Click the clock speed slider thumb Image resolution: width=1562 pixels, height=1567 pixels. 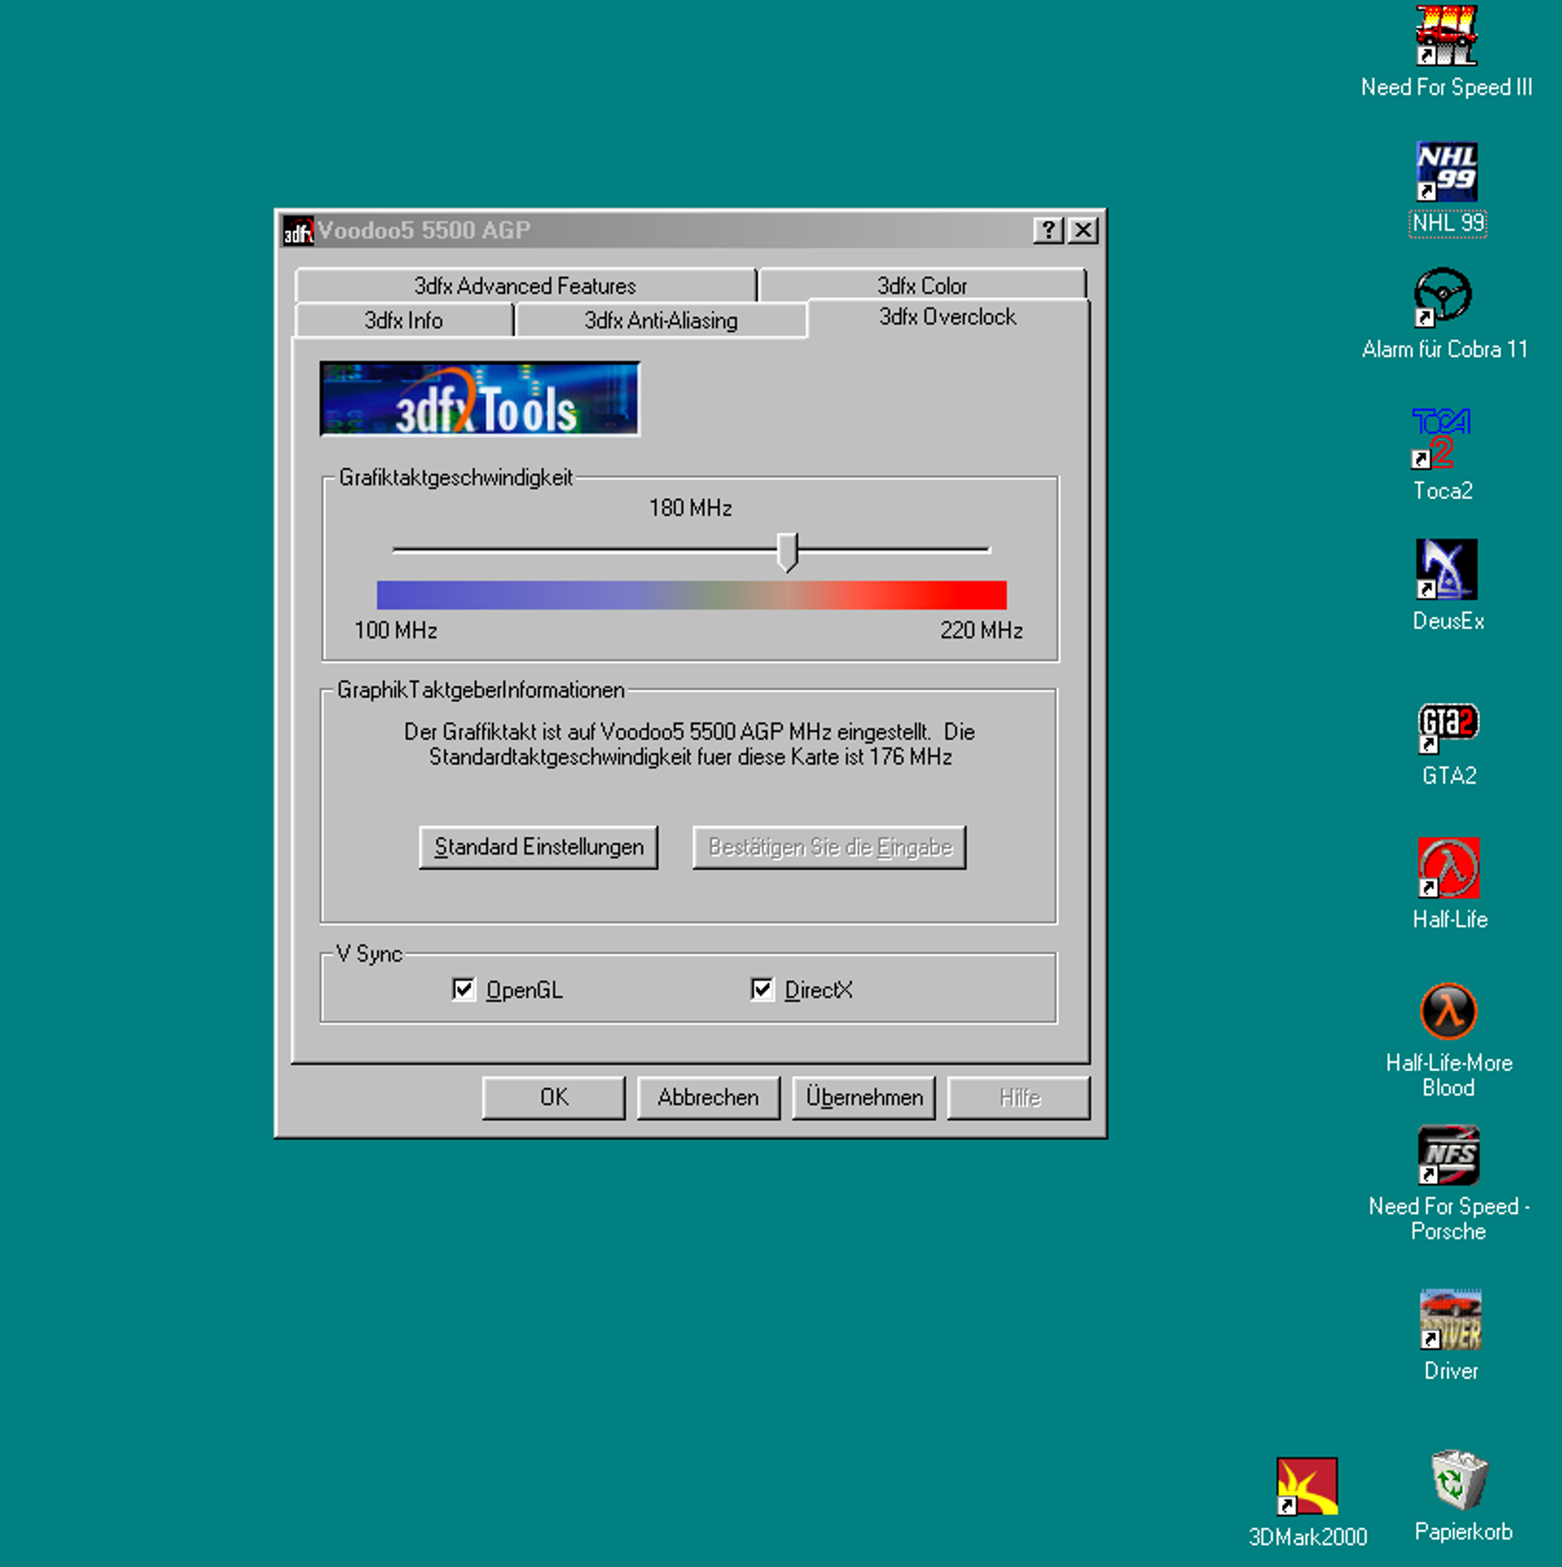(787, 552)
